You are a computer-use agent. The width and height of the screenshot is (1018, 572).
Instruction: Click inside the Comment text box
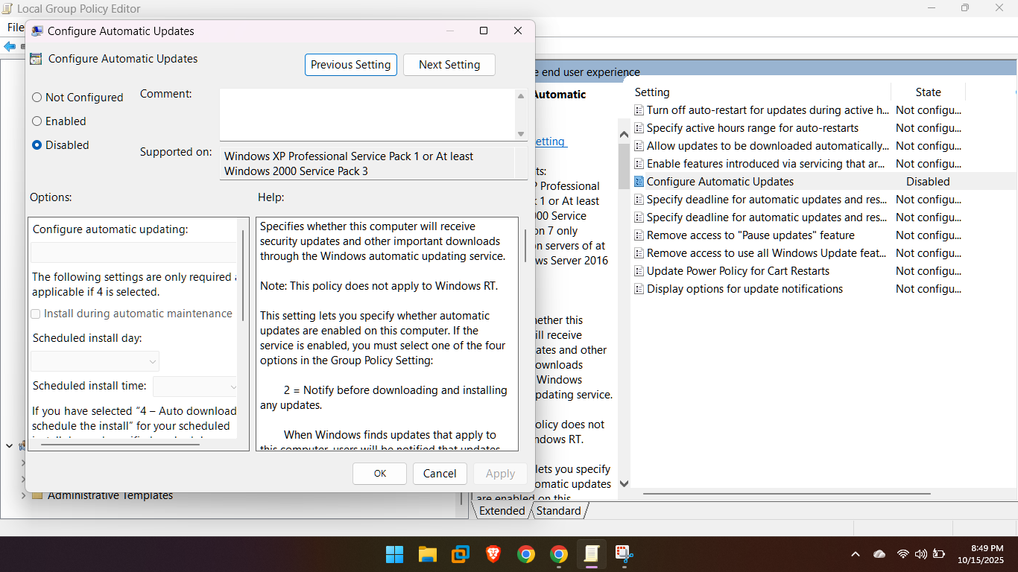coord(367,114)
